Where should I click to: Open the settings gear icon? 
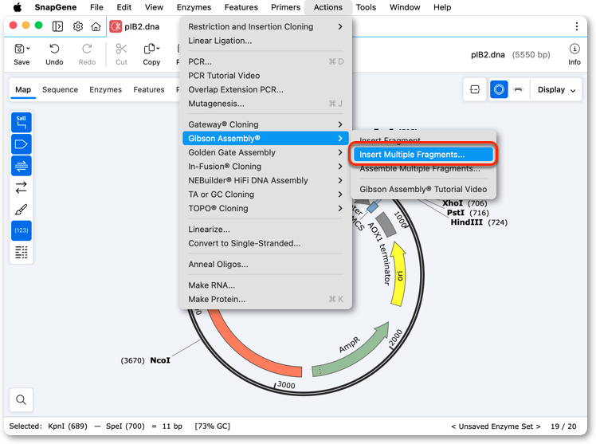(x=78, y=26)
